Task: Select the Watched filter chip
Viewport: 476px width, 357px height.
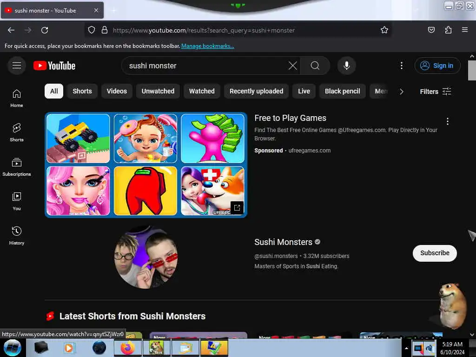Action: tap(202, 91)
